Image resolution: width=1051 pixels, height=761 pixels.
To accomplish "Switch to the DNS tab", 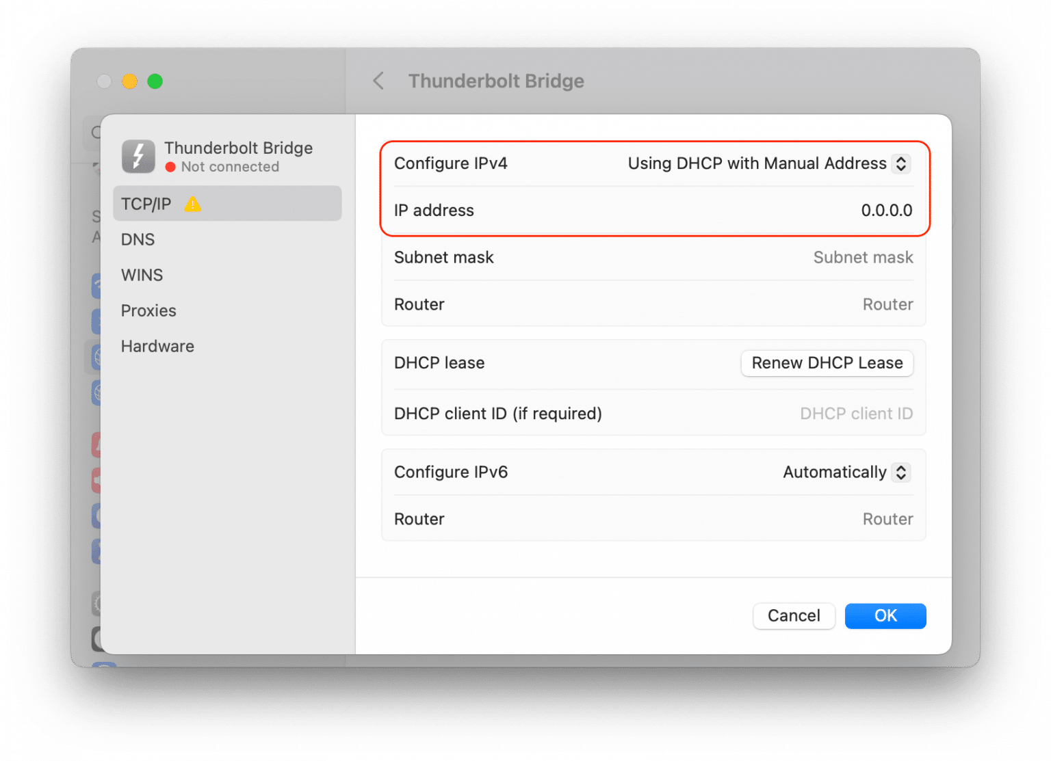I will (x=138, y=239).
